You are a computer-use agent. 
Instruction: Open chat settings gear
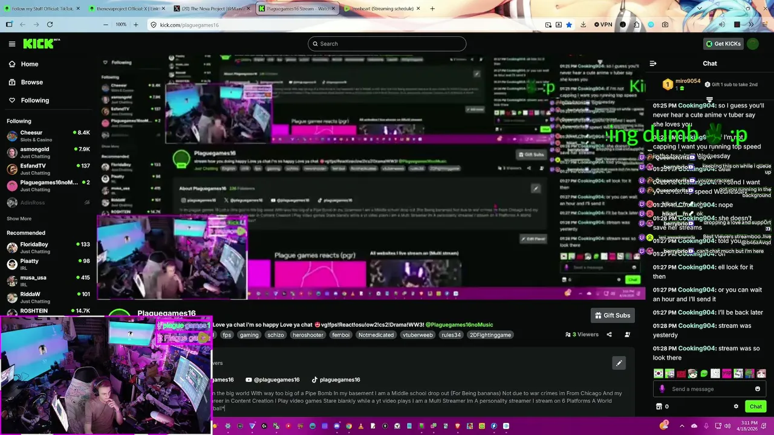tap(736, 407)
